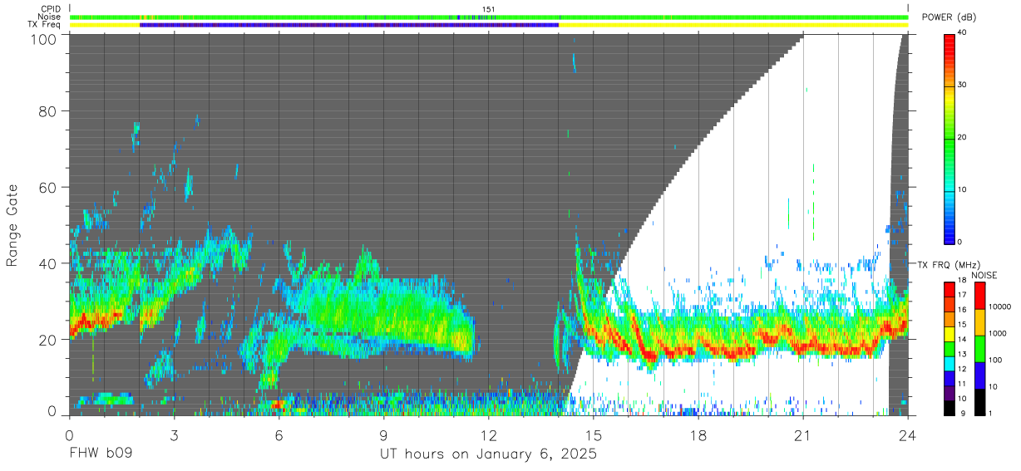Click the NOISE legend title

coord(984,275)
